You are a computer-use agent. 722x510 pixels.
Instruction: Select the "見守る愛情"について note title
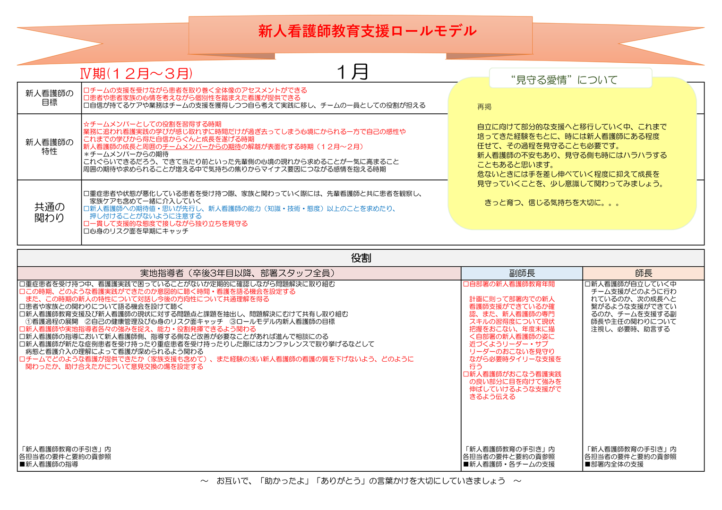564,80
